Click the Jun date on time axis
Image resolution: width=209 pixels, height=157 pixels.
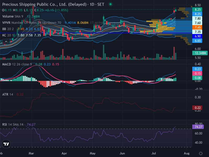122,153
